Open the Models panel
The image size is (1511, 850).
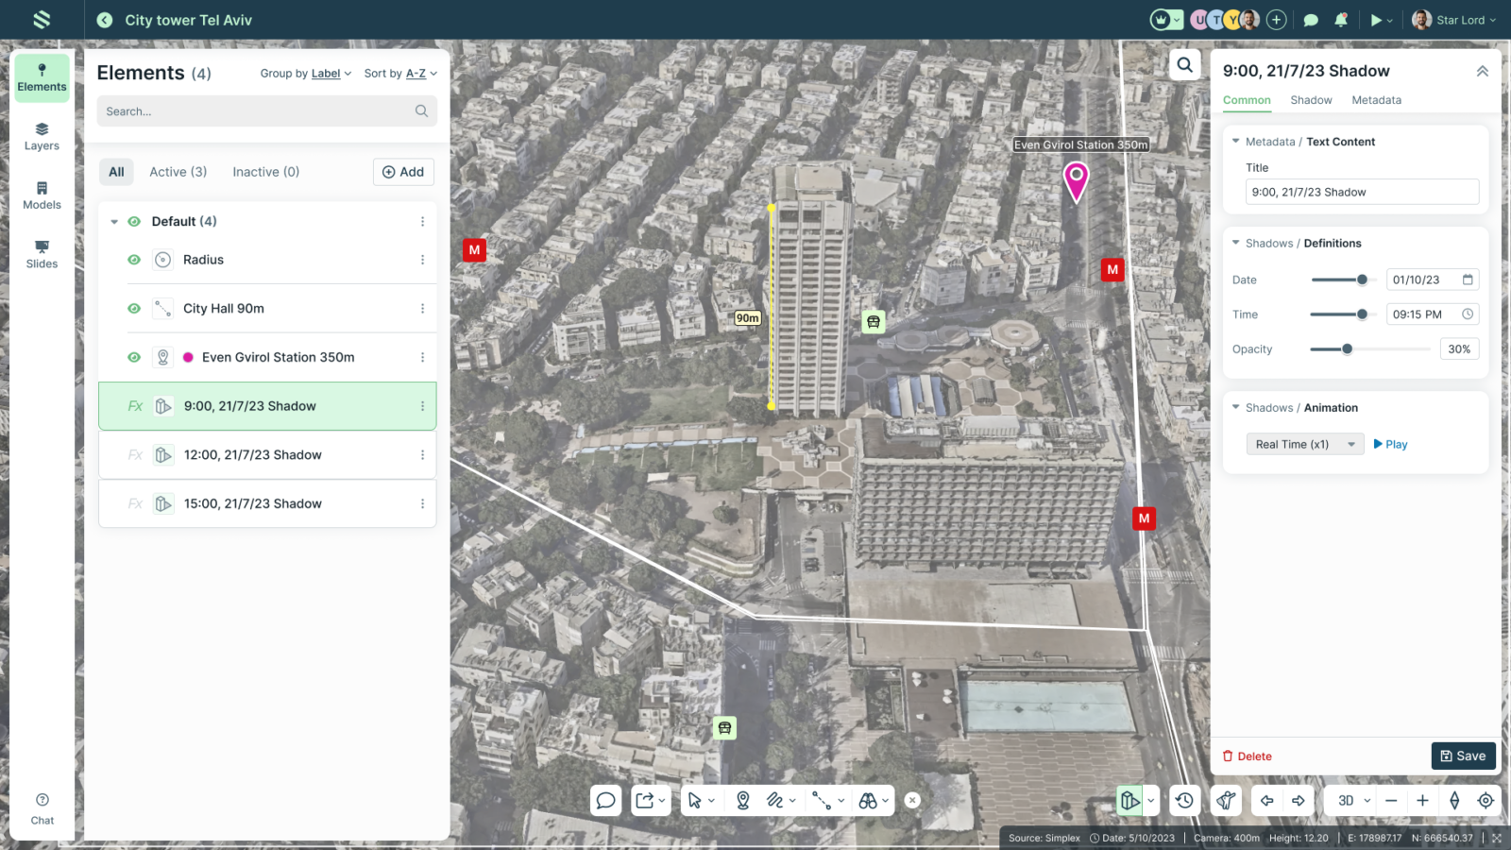coord(42,195)
